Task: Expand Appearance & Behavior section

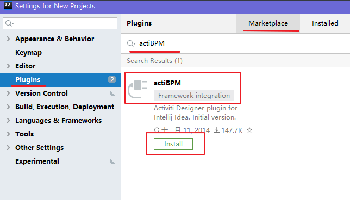Action: [9, 39]
